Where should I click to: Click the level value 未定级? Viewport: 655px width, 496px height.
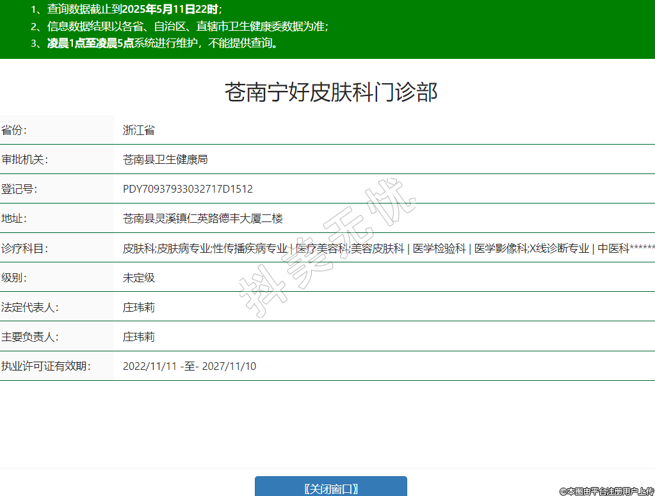[139, 278]
